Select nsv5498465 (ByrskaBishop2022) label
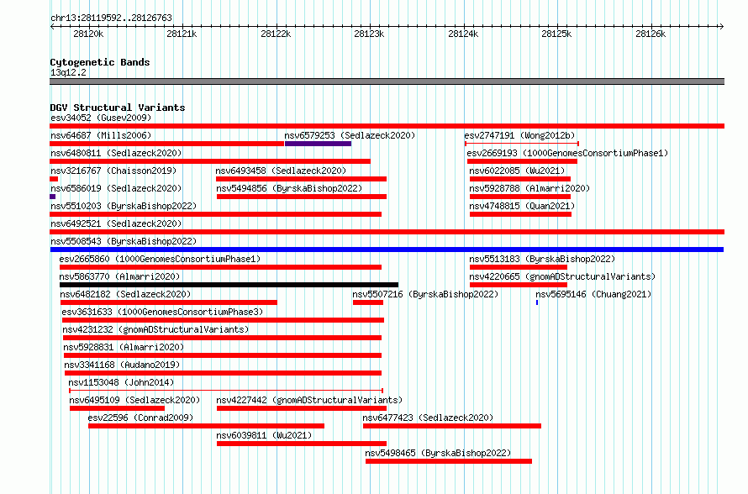Image resolution: width=748 pixels, height=494 pixels. [x=438, y=453]
